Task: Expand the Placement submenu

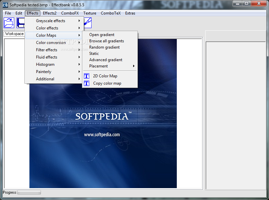Action: pyautogui.click(x=110, y=66)
